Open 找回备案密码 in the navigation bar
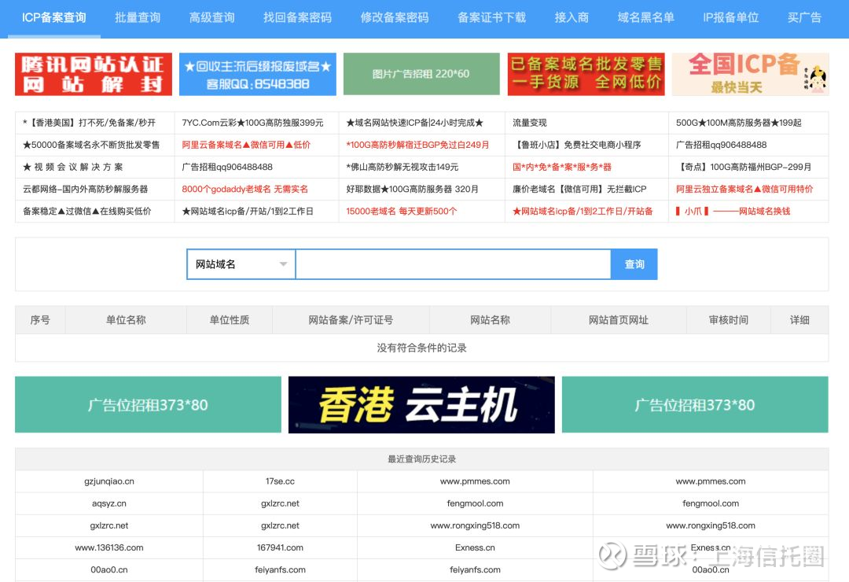 coord(297,17)
